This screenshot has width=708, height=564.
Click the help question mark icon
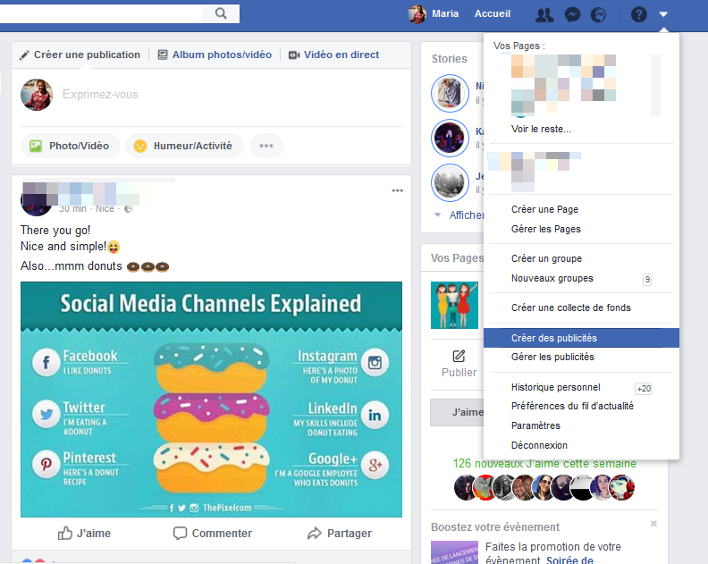tap(638, 14)
